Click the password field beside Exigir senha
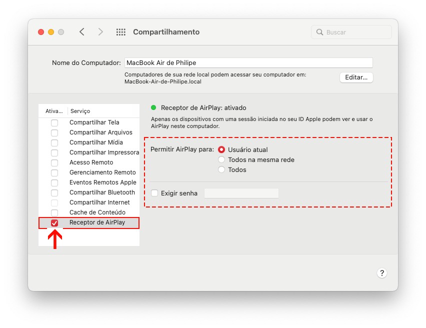The height and width of the screenshot is (328, 426). [241, 193]
